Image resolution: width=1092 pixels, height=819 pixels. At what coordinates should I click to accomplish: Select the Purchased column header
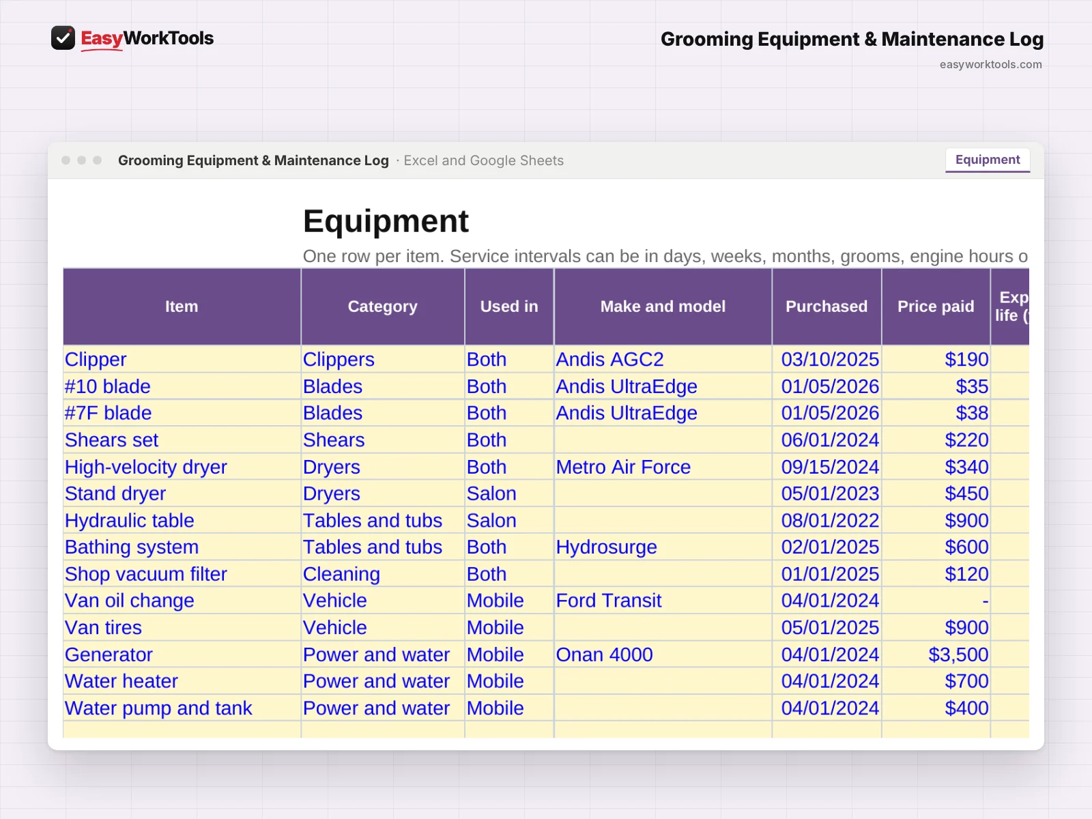tap(827, 306)
